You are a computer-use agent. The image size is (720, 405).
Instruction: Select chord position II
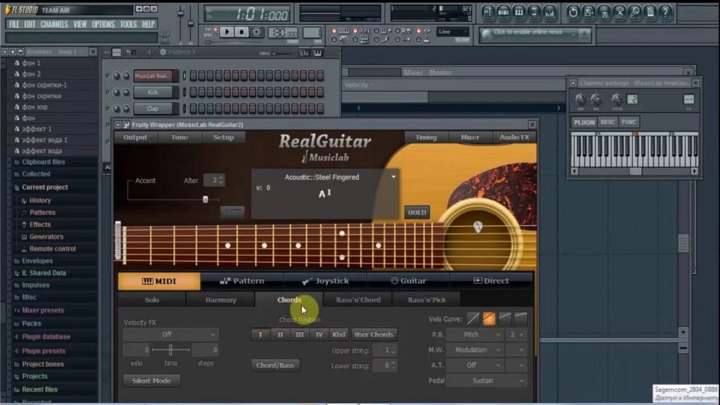tap(280, 334)
